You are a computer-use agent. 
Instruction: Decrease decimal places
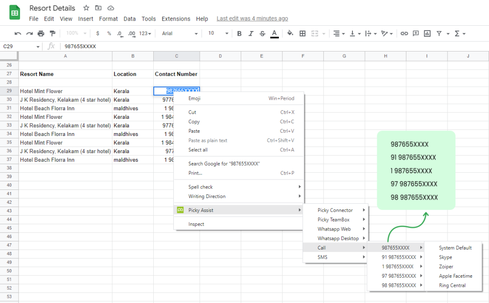click(120, 34)
